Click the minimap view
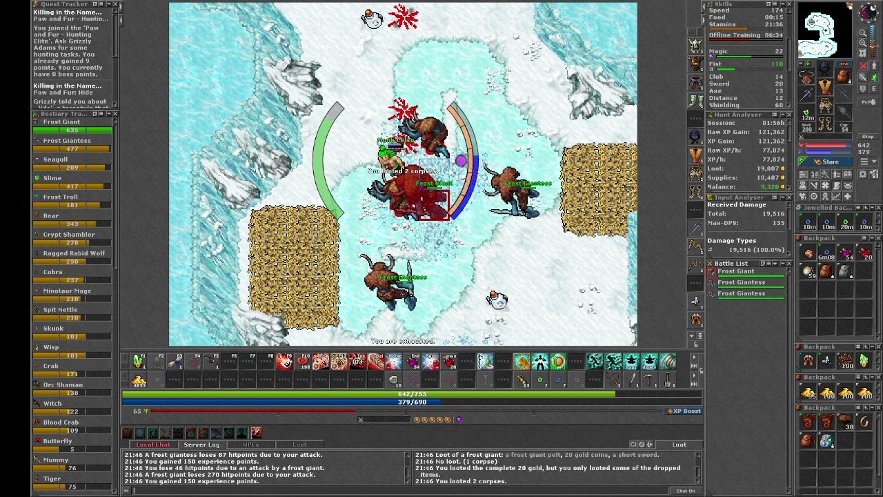 pyautogui.click(x=825, y=29)
